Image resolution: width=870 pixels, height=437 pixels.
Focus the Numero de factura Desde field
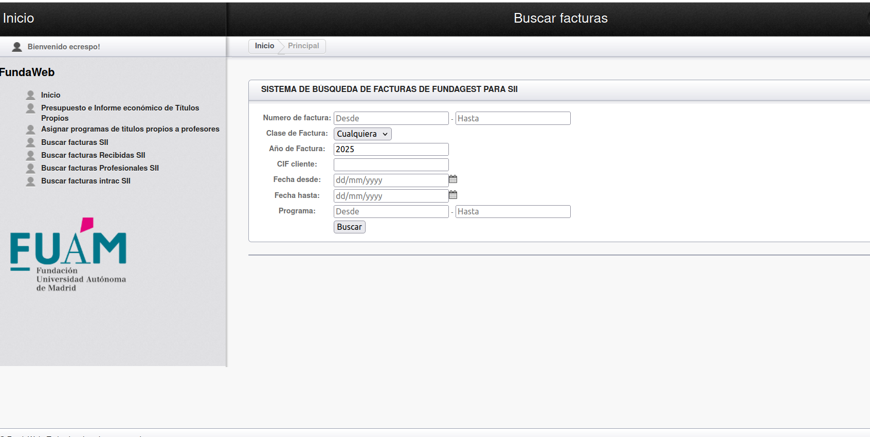coord(391,118)
